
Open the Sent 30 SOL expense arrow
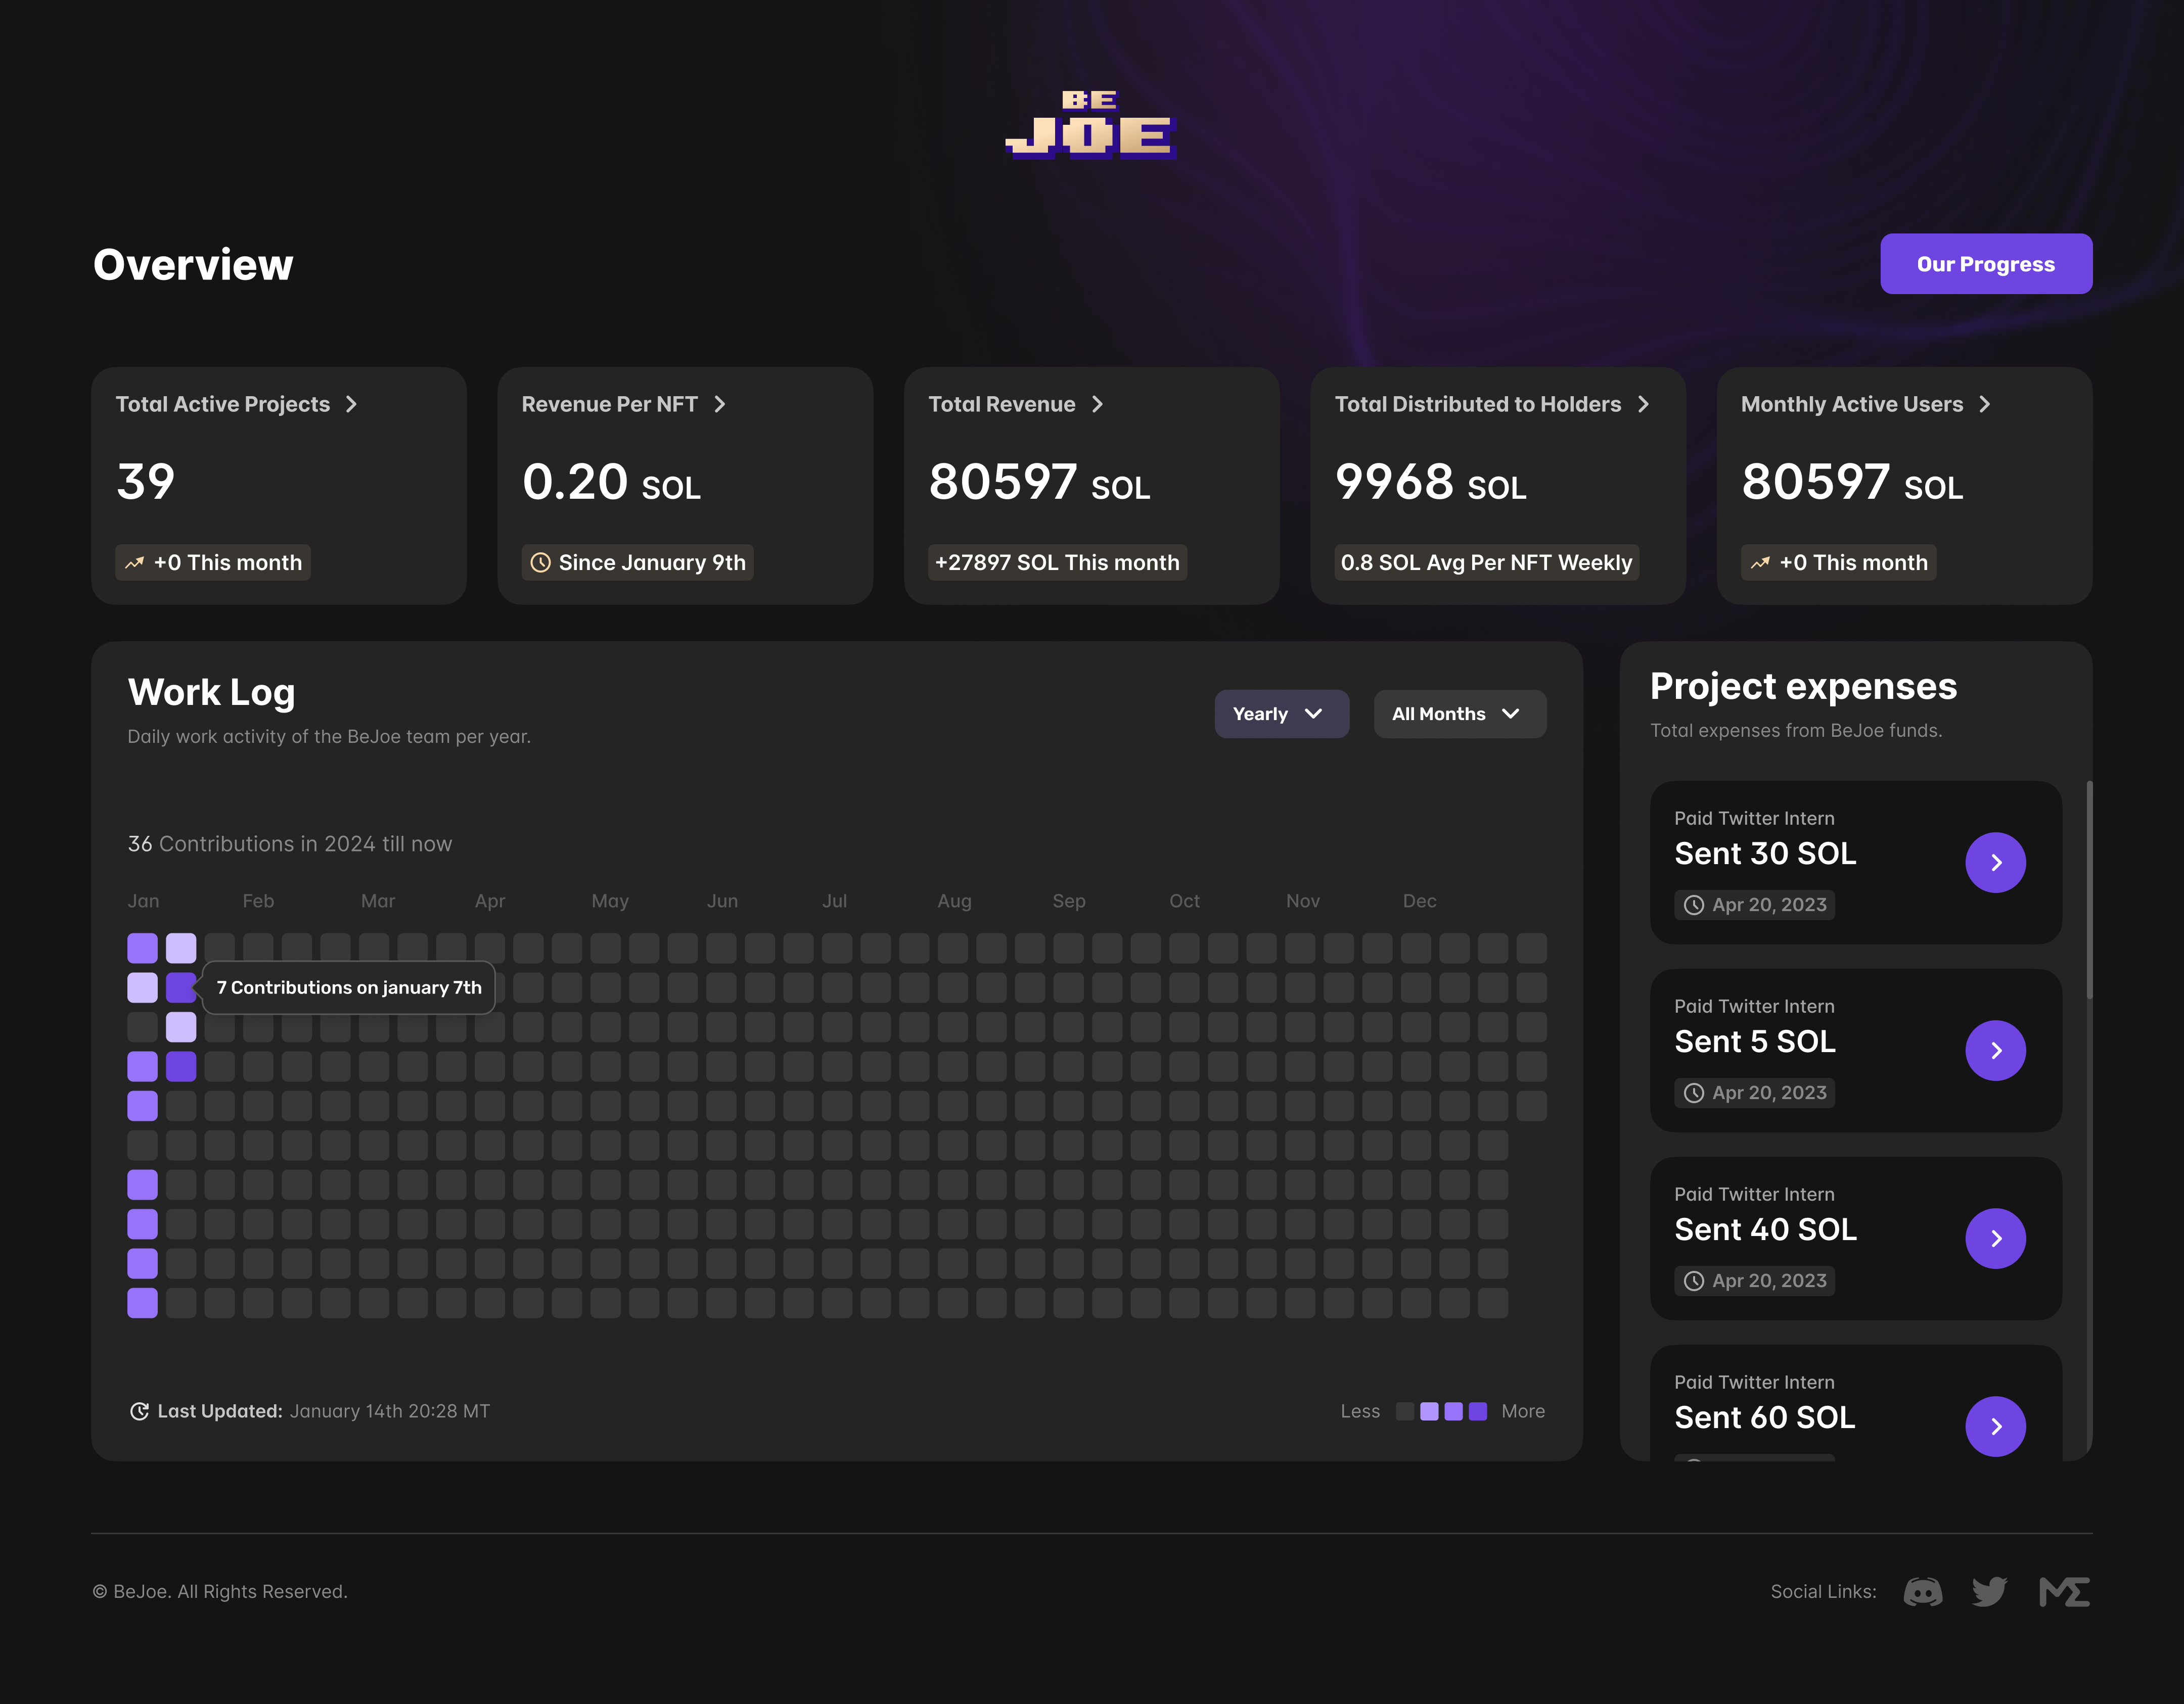click(x=1995, y=863)
